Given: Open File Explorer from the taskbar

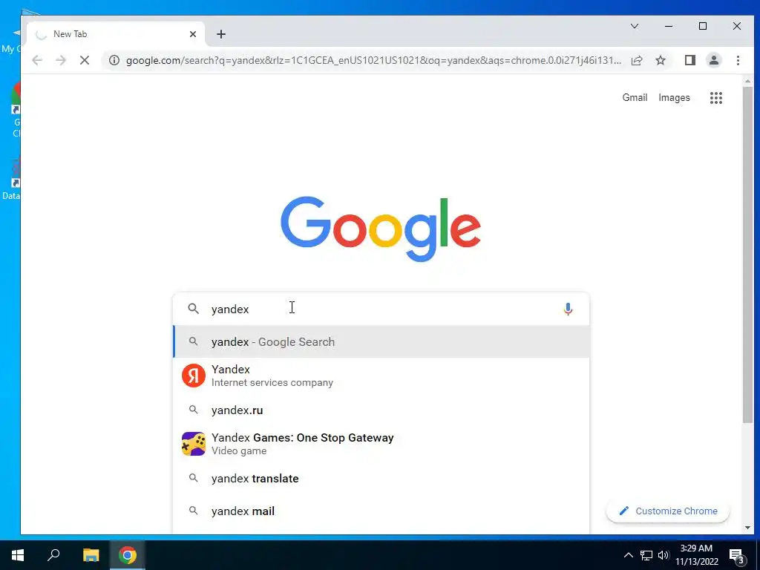Looking at the screenshot, I should click(91, 555).
